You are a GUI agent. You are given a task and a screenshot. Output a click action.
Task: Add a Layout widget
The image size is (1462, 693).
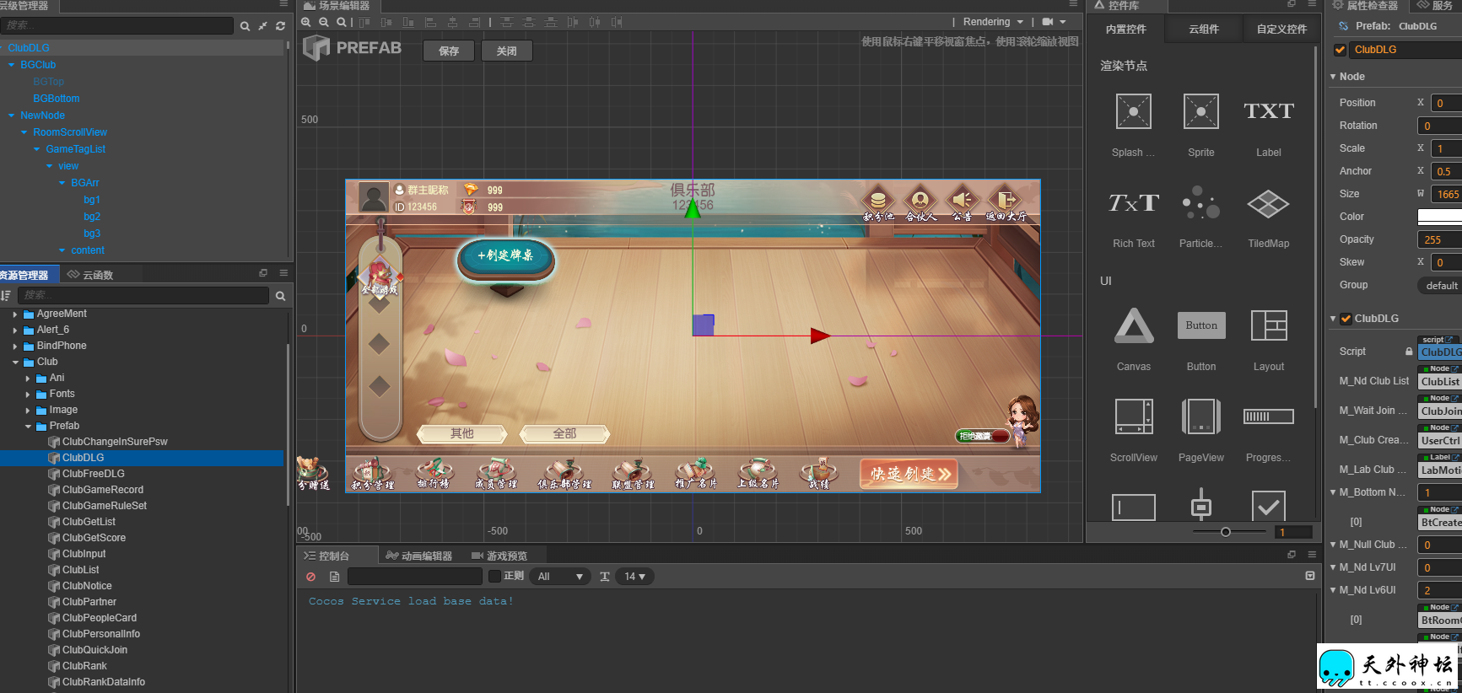(1269, 325)
